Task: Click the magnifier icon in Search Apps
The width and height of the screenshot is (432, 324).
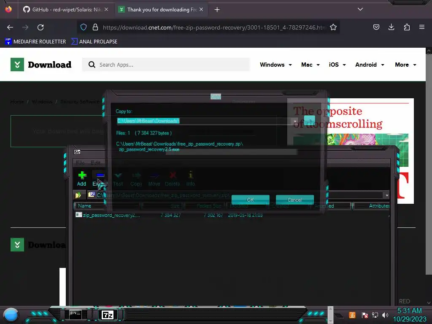Action: click(92, 65)
